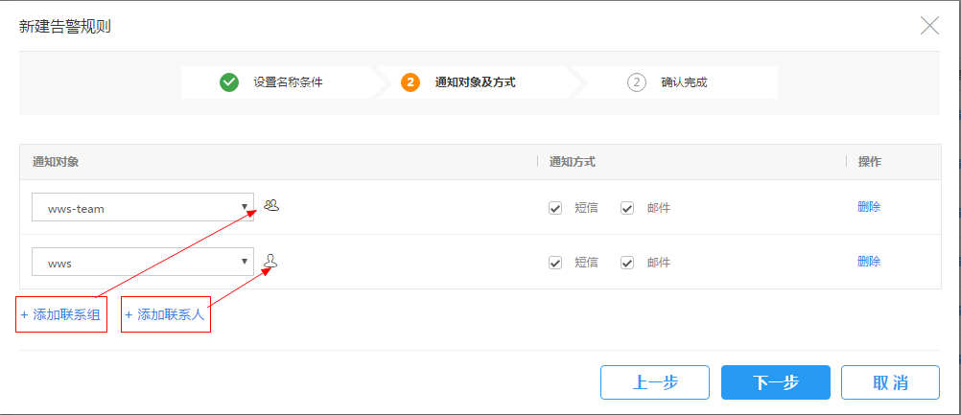
Task: Open the wws-team contact group dropdown
Action: coord(143,207)
